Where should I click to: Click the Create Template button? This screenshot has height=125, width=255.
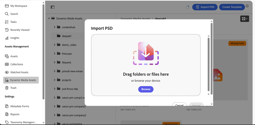coord(232,7)
